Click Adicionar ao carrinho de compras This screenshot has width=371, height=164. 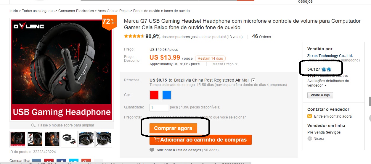point(200,140)
